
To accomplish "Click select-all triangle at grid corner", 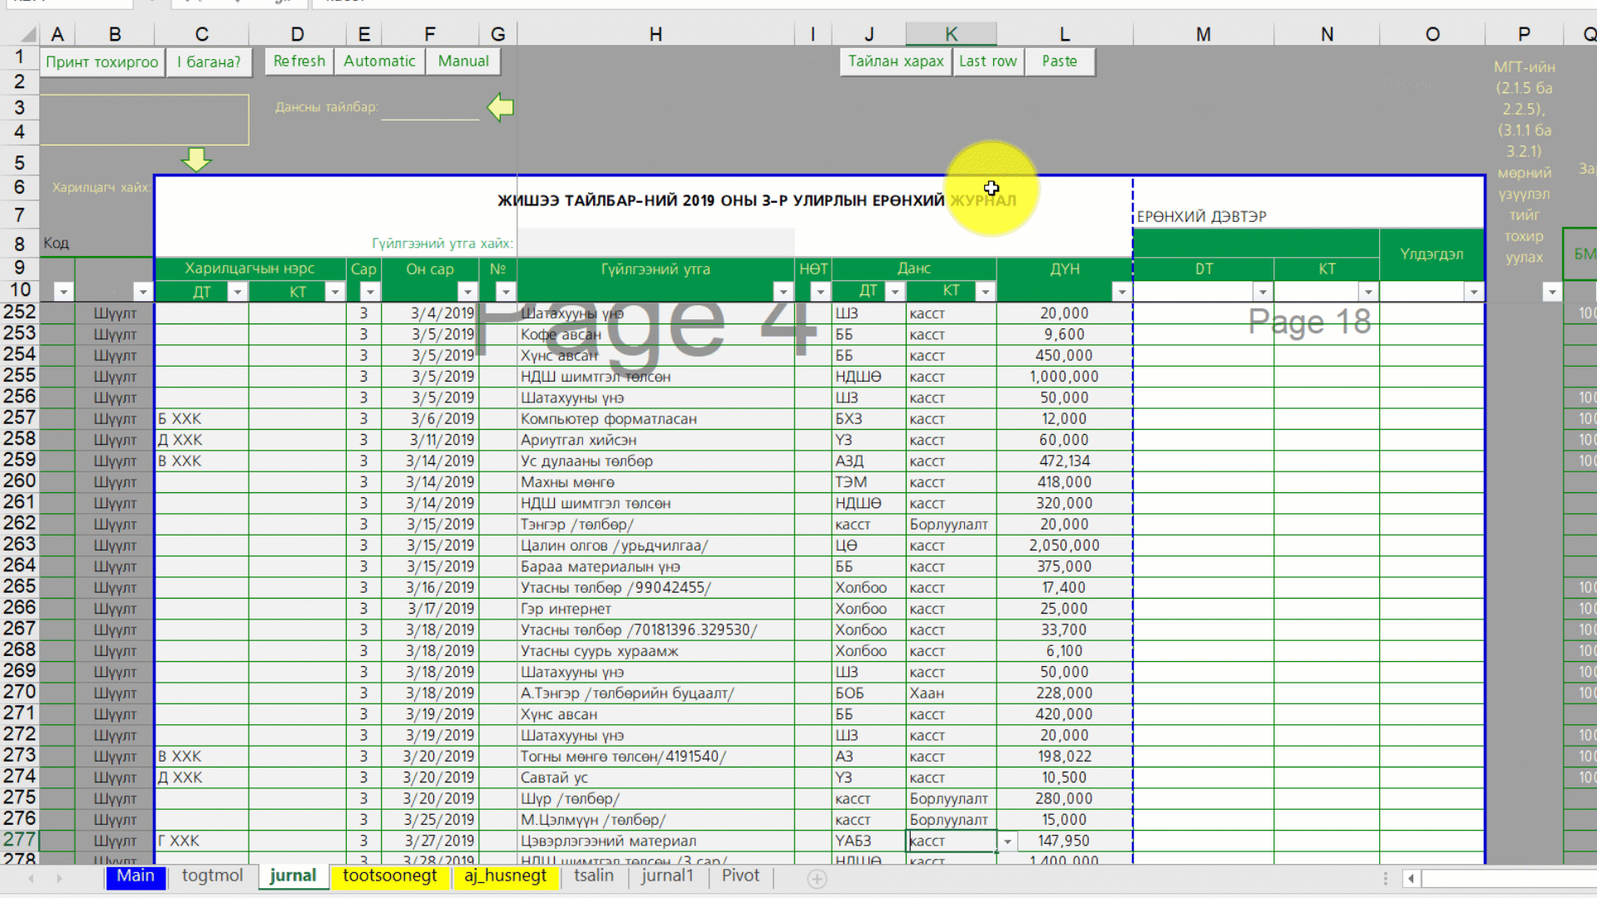I will coord(28,34).
